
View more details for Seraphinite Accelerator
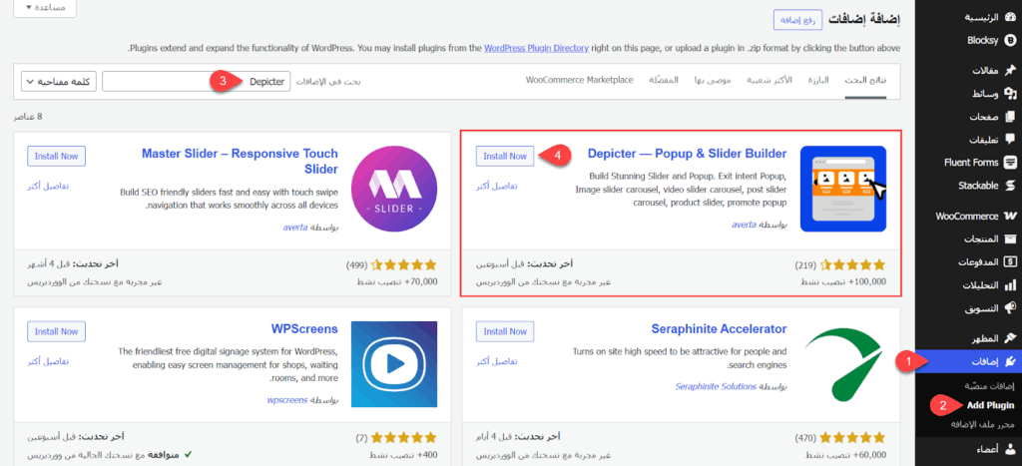coord(497,361)
